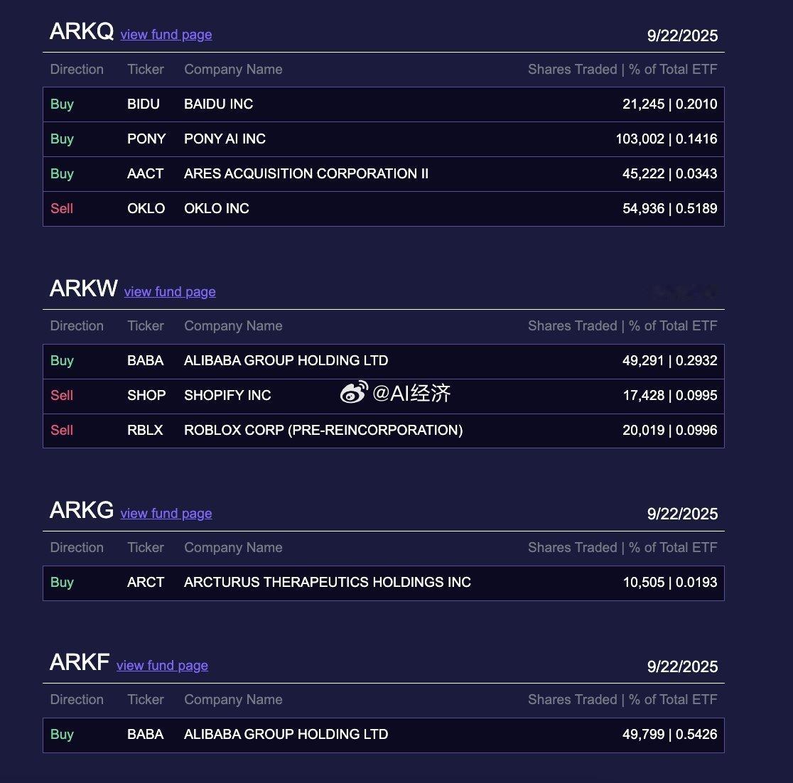Open ARKG view fund page link
The image size is (793, 783).
(x=166, y=514)
